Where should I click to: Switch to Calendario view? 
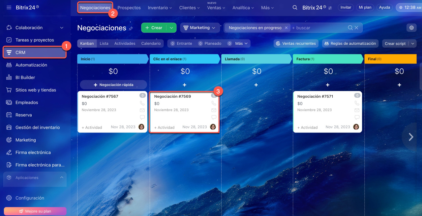[151, 43]
